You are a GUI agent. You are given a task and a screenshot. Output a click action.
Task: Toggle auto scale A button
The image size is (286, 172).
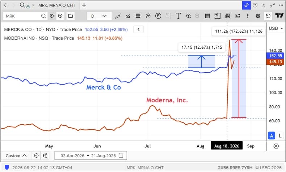tap(272, 136)
